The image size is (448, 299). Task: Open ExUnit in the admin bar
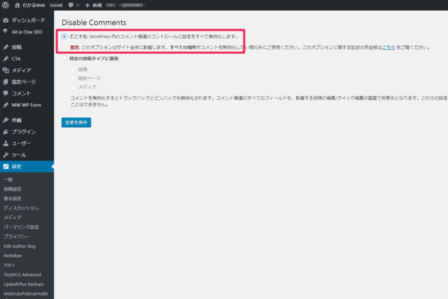(x=57, y=5)
